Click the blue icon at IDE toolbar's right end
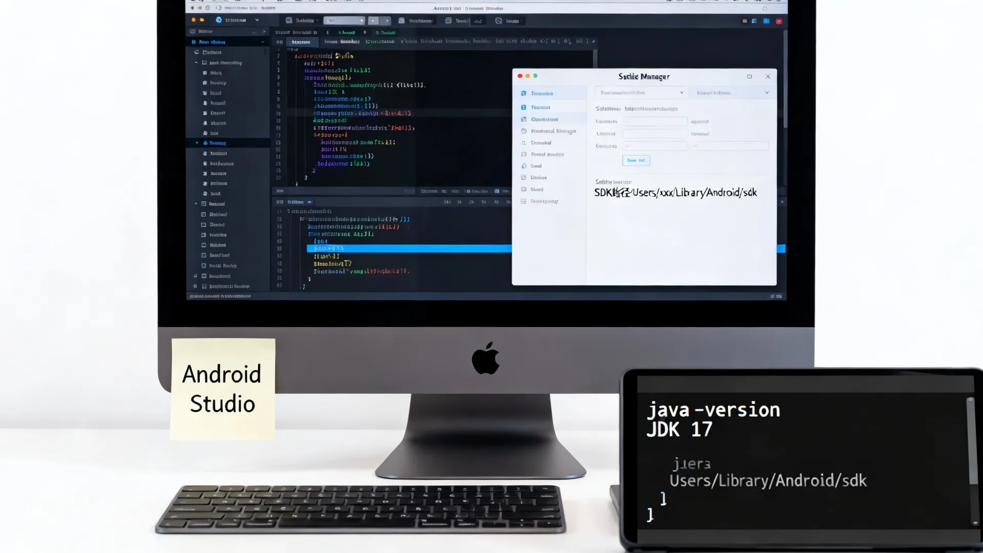This screenshot has height=553, width=983. point(766,21)
